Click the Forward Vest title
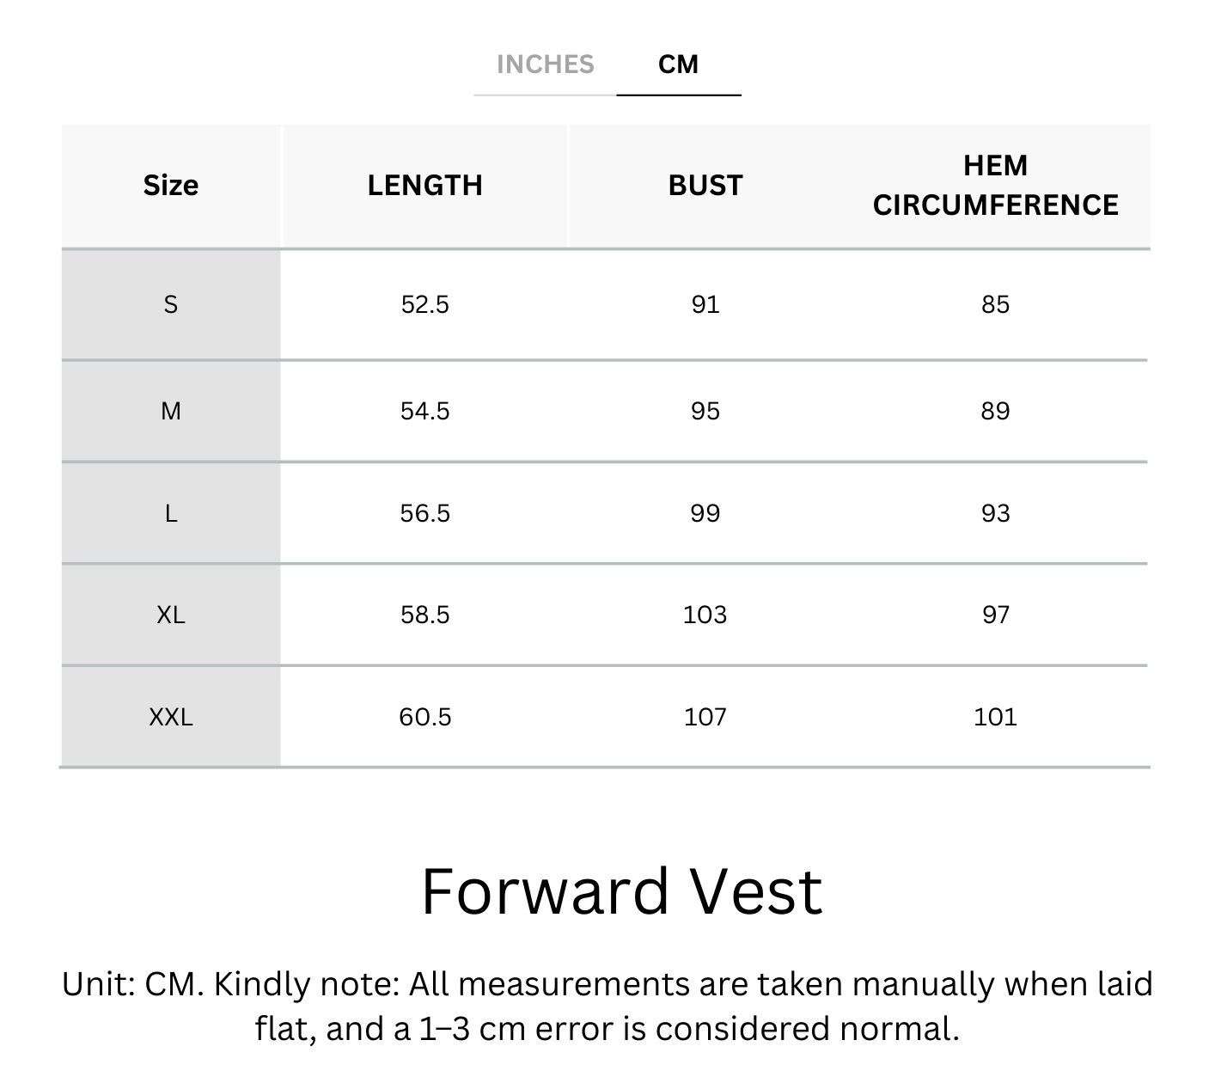 tap(622, 891)
